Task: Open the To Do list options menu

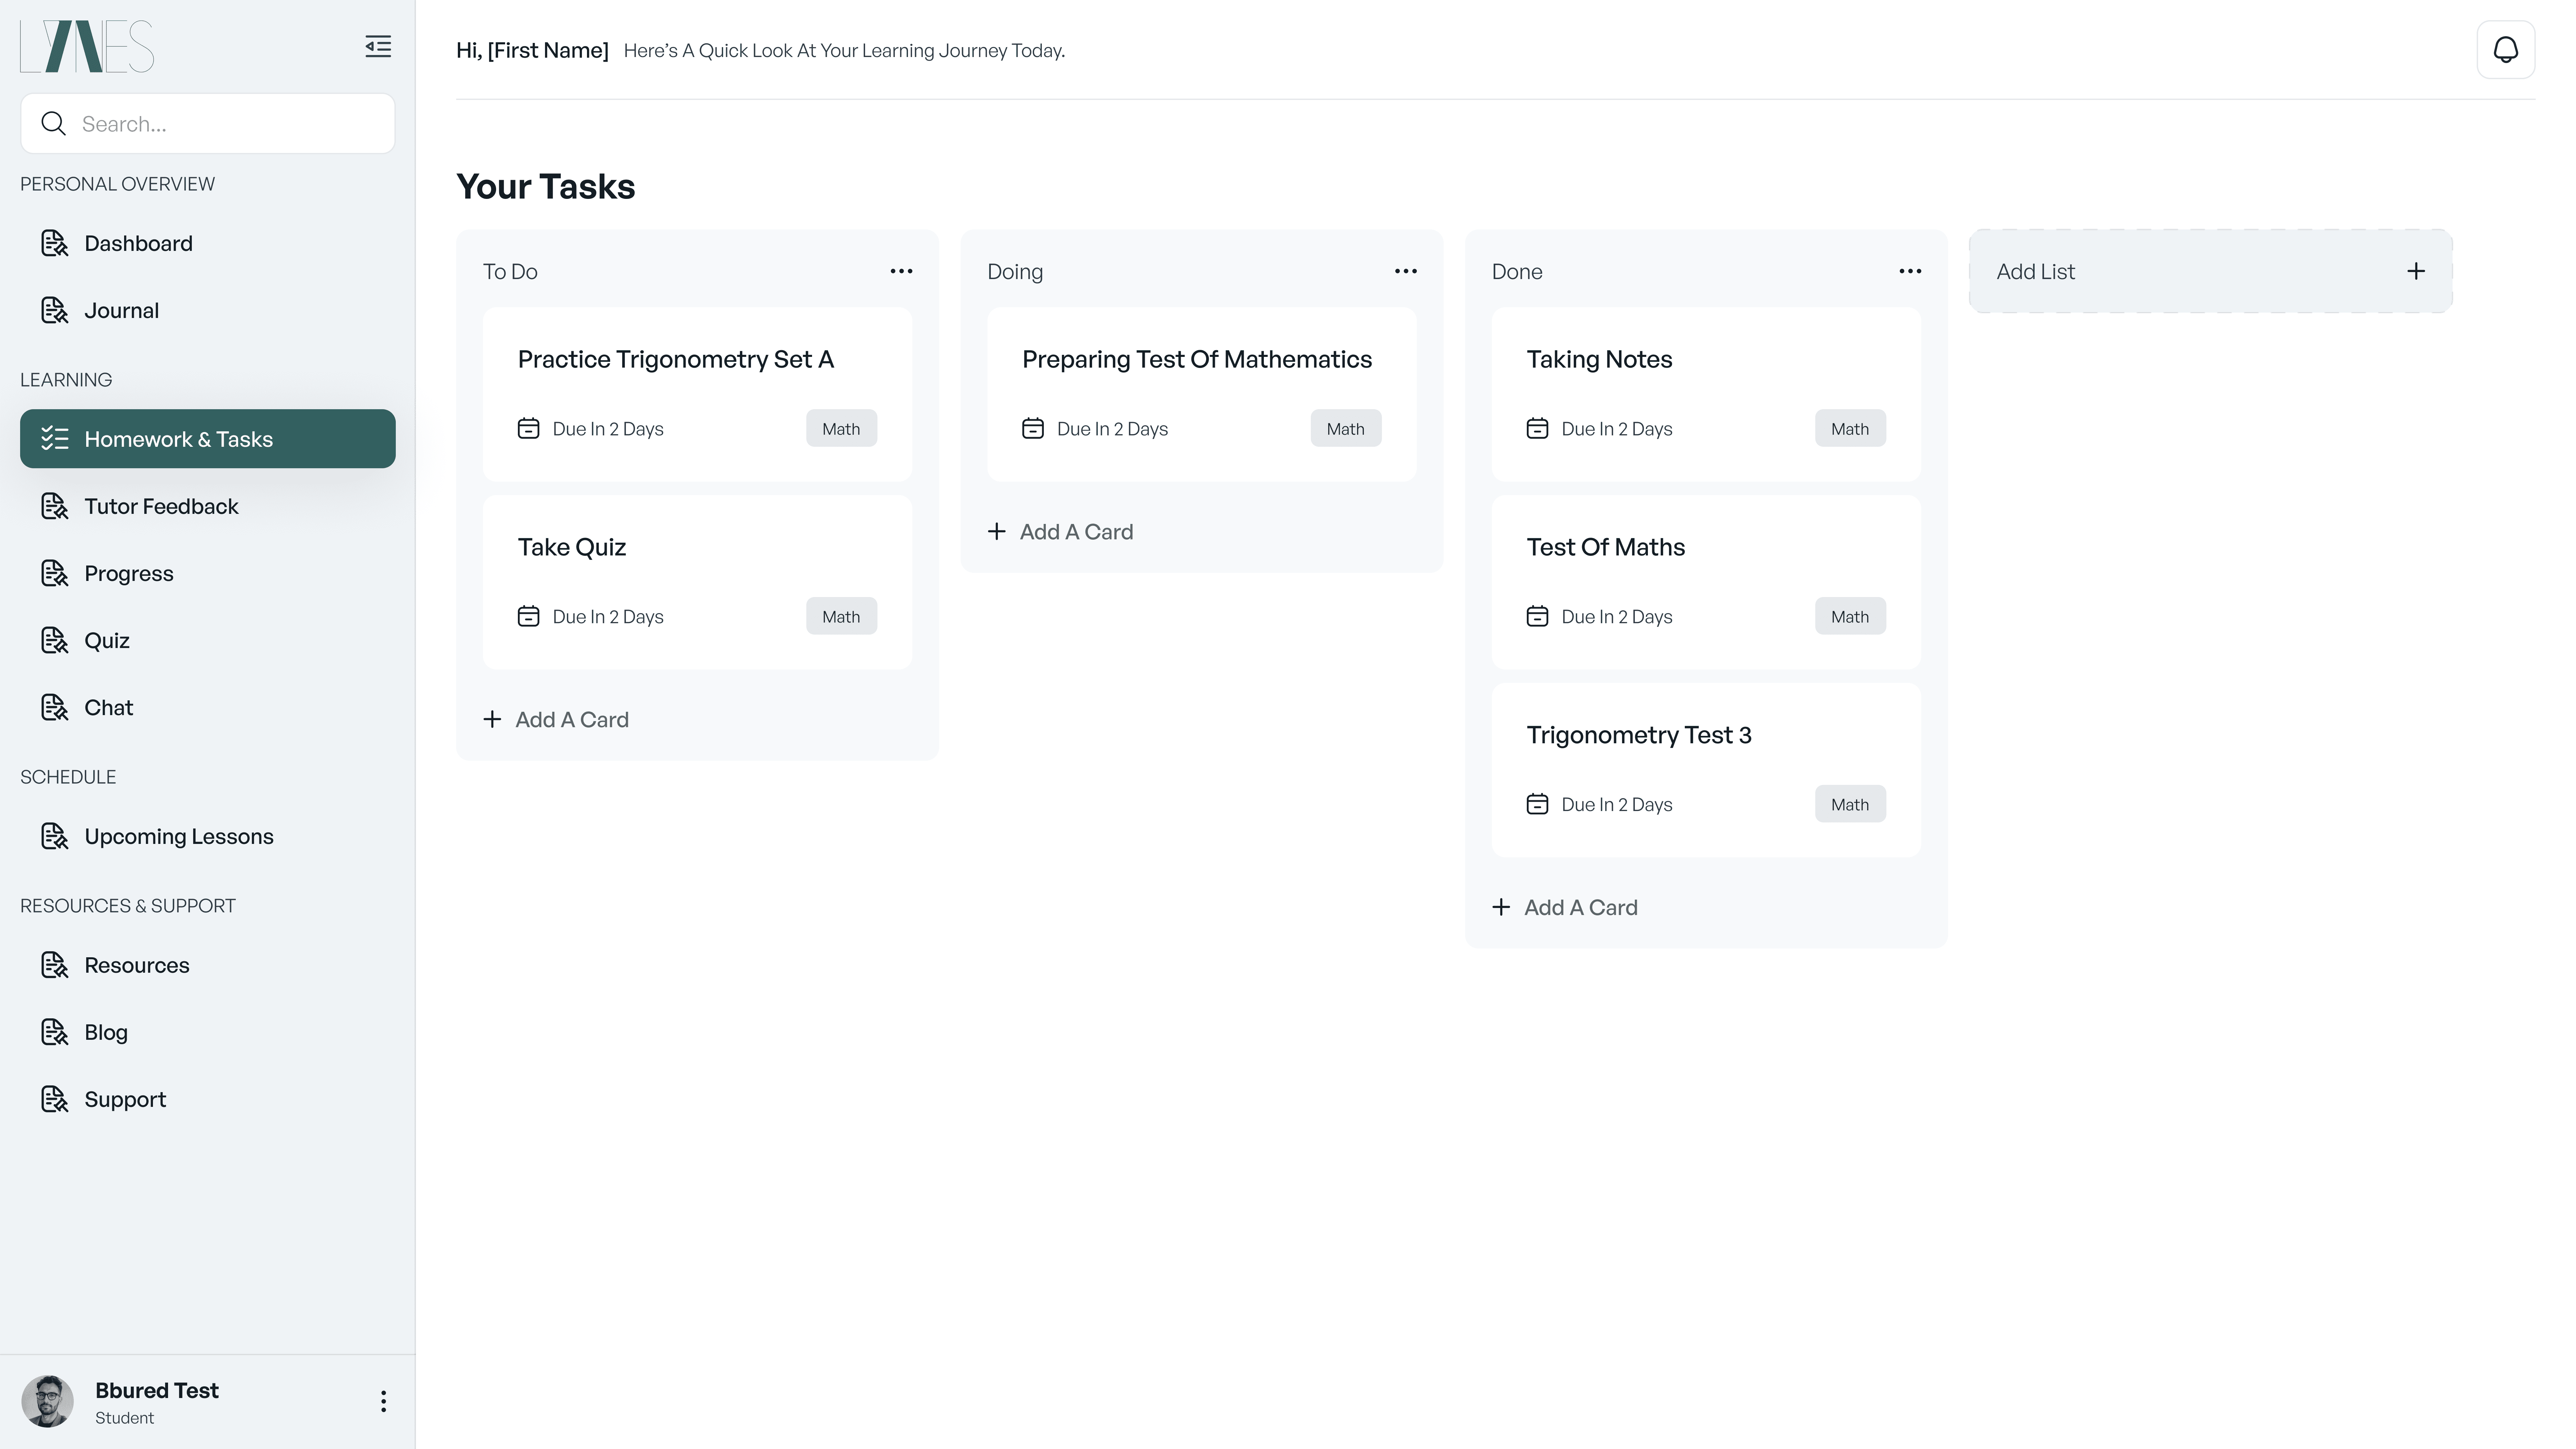Action: click(x=901, y=271)
